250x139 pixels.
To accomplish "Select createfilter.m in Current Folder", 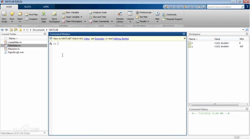I will pyautogui.click(x=15, y=42).
